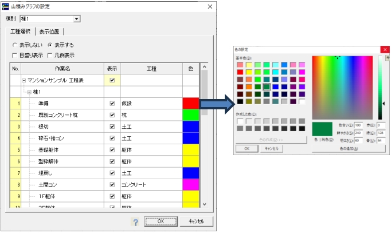391x233 pixels.
Task: Switch to the 表示位置 tab
Action: pos(50,31)
